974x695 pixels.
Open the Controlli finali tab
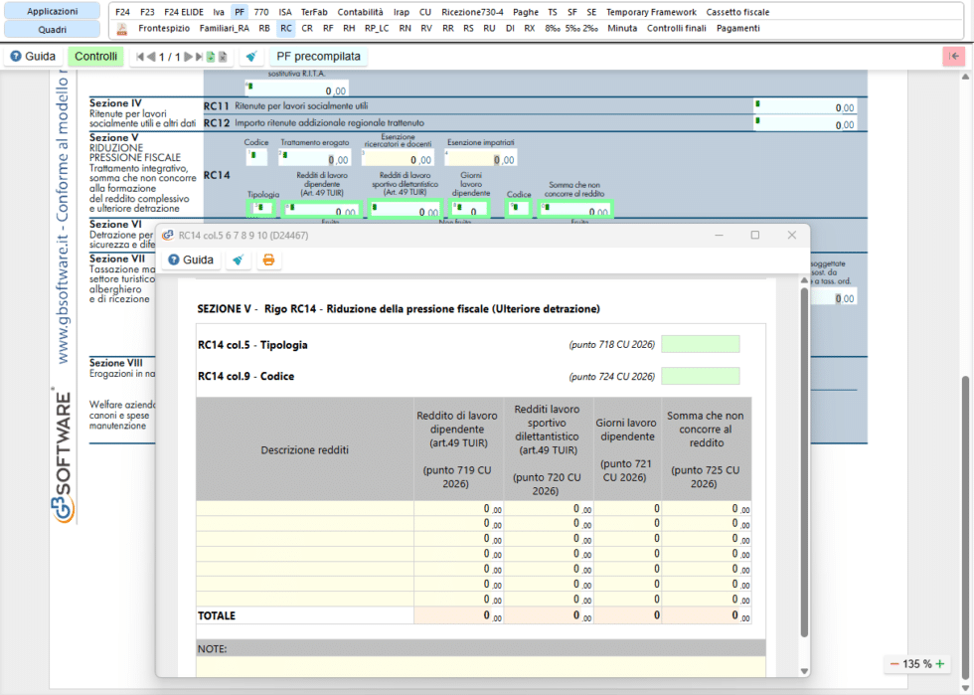[x=677, y=28]
